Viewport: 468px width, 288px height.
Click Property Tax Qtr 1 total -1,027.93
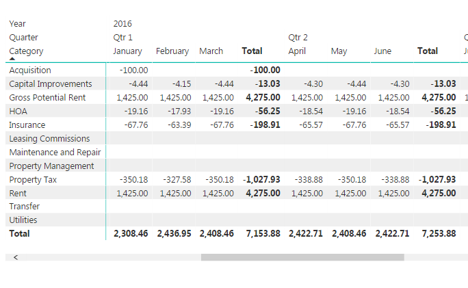(x=261, y=180)
